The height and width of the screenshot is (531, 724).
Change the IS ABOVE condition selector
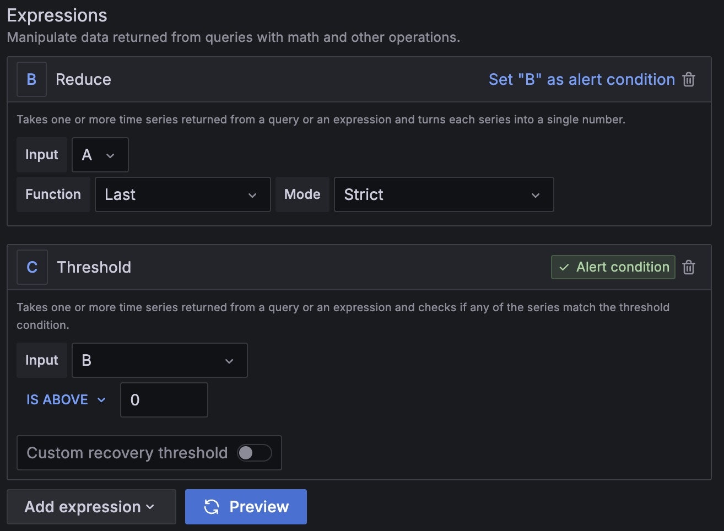coord(66,400)
